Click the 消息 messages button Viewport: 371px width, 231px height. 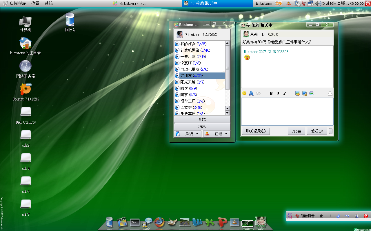(202, 126)
